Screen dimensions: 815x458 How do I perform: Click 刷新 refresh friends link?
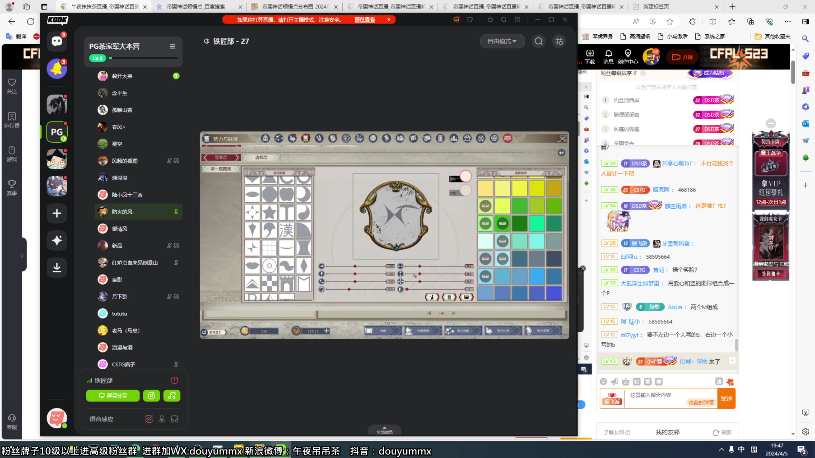722,433
